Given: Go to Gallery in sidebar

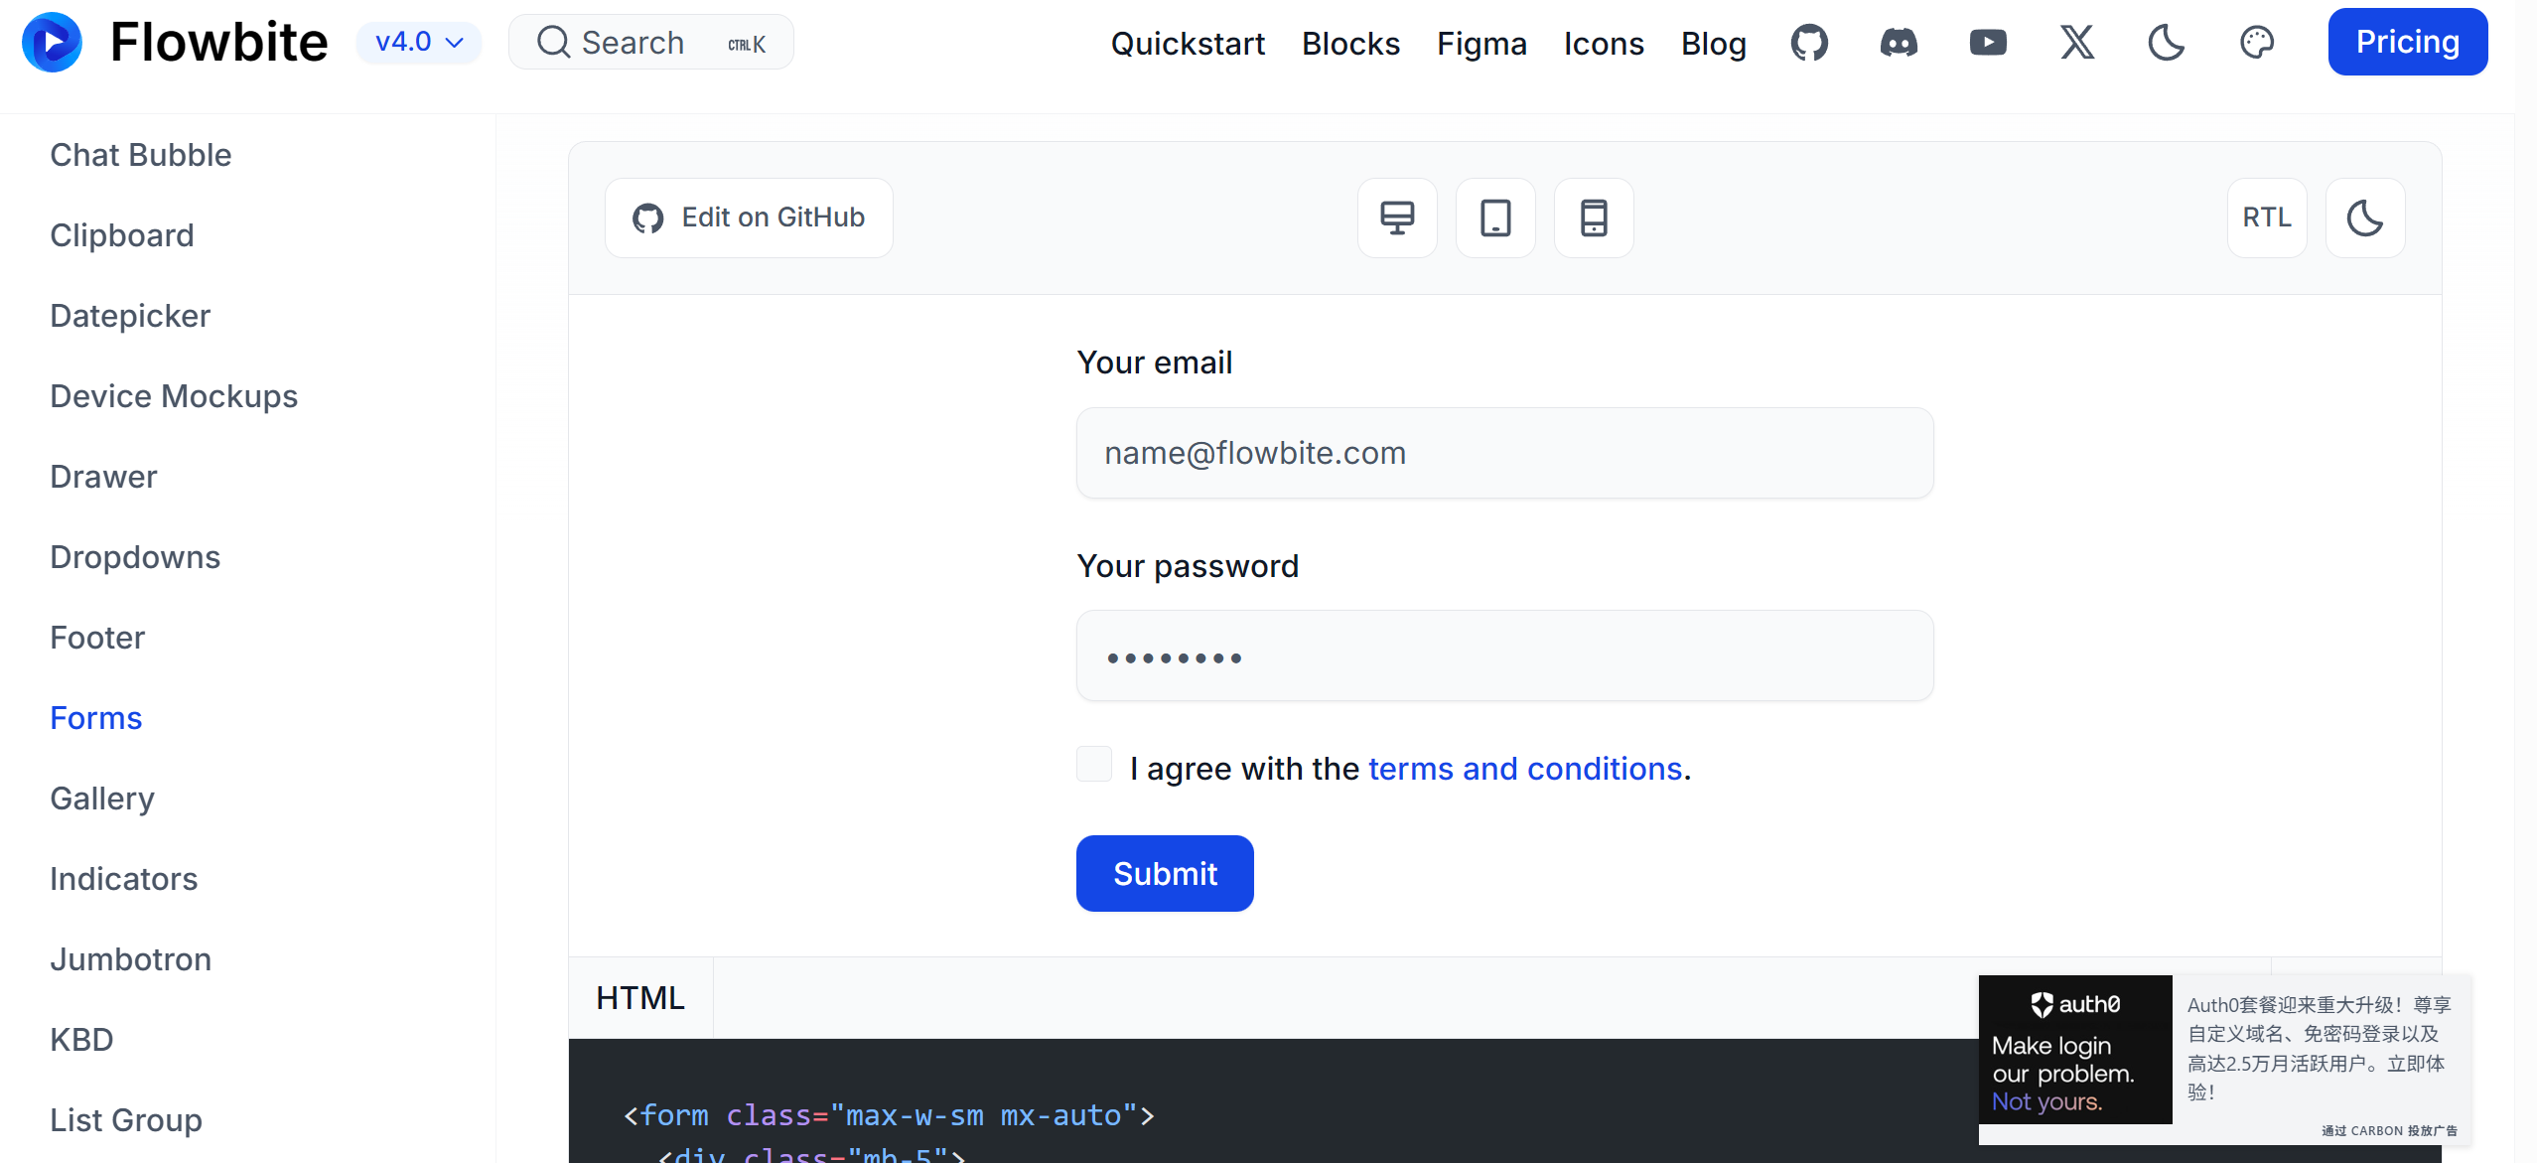Looking at the screenshot, I should (102, 799).
